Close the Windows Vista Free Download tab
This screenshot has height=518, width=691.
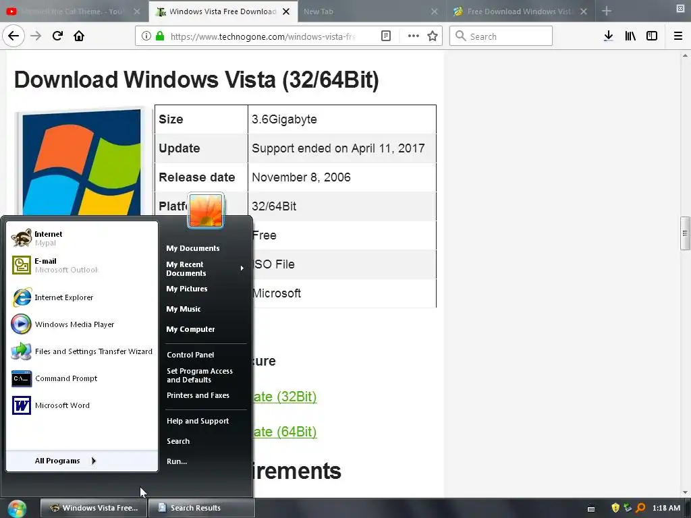[286, 11]
